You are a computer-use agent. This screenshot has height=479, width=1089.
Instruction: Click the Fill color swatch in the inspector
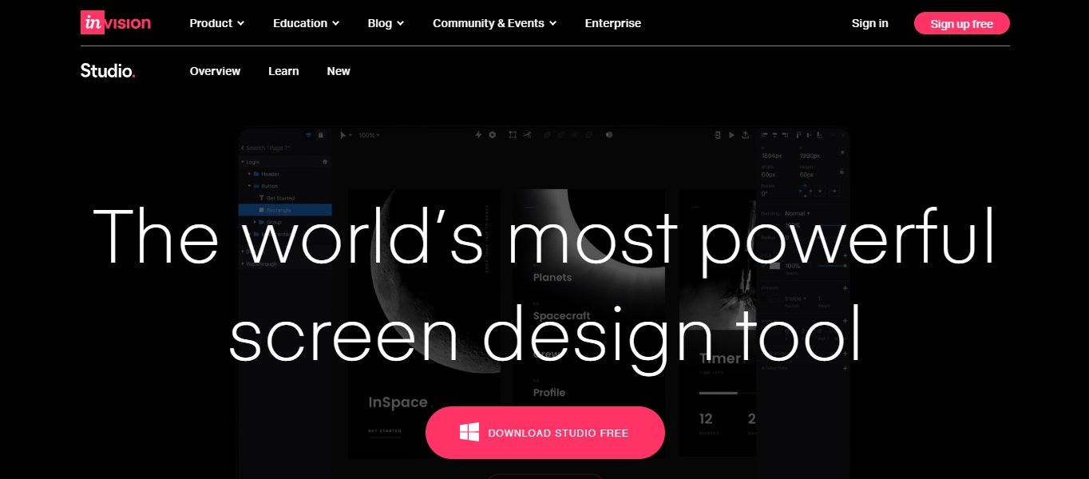[774, 264]
